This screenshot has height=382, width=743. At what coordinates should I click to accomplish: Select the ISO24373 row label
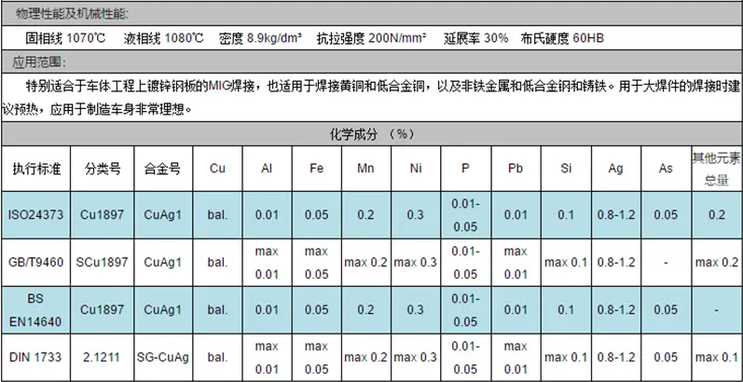(35, 215)
